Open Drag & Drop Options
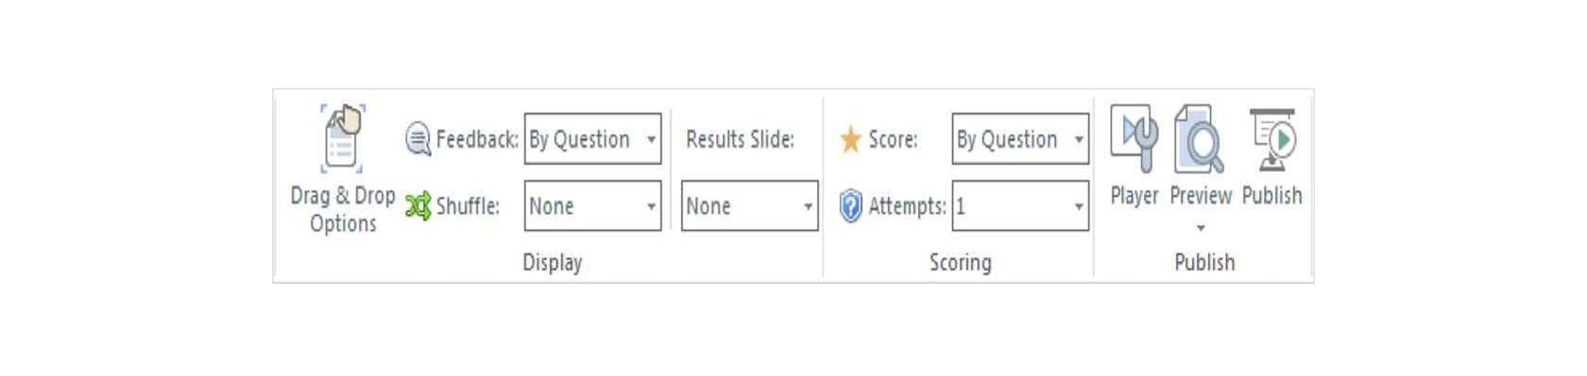The height and width of the screenshot is (376, 1587). (x=342, y=170)
